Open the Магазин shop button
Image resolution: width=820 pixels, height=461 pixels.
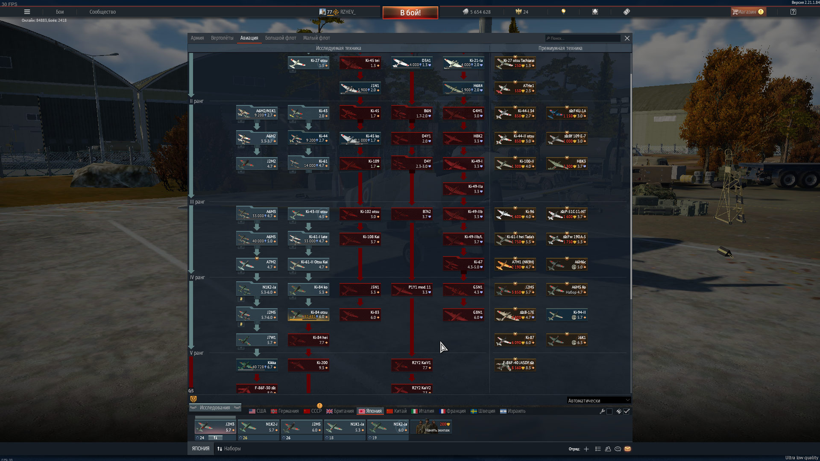pyautogui.click(x=748, y=12)
